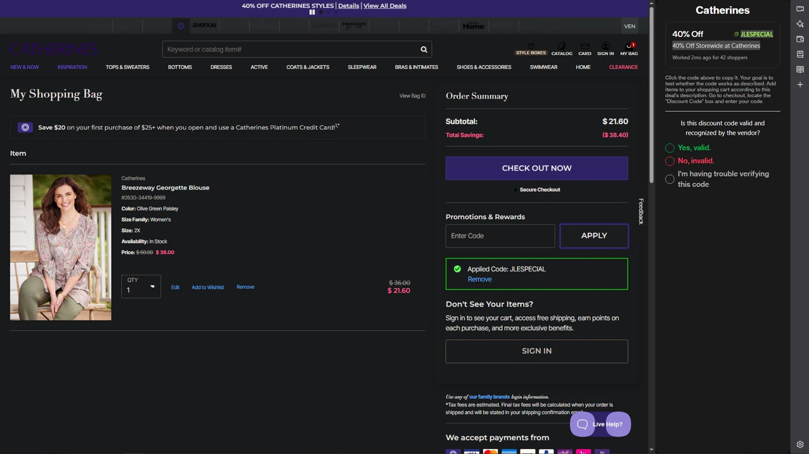This screenshot has width=809, height=454.
Task: Click the sidebar bookmark list icon
Action: pos(800,54)
